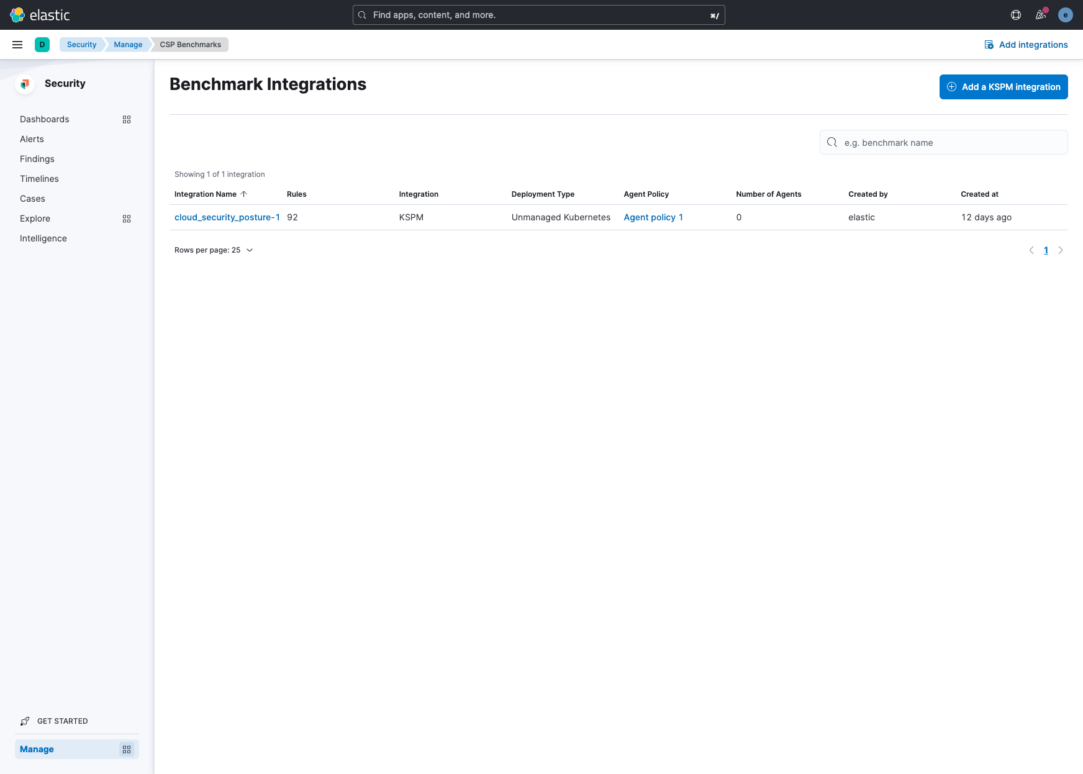Image resolution: width=1083 pixels, height=774 pixels.
Task: Open the main navigation hamburger menu
Action: tap(17, 44)
